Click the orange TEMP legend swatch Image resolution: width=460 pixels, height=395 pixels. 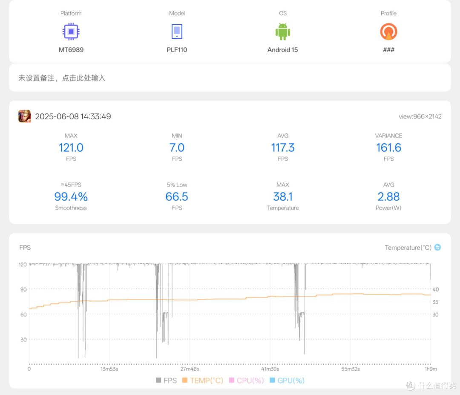(x=185, y=381)
